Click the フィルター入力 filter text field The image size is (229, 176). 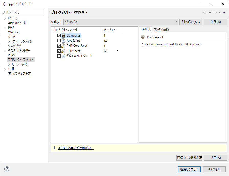23,12
